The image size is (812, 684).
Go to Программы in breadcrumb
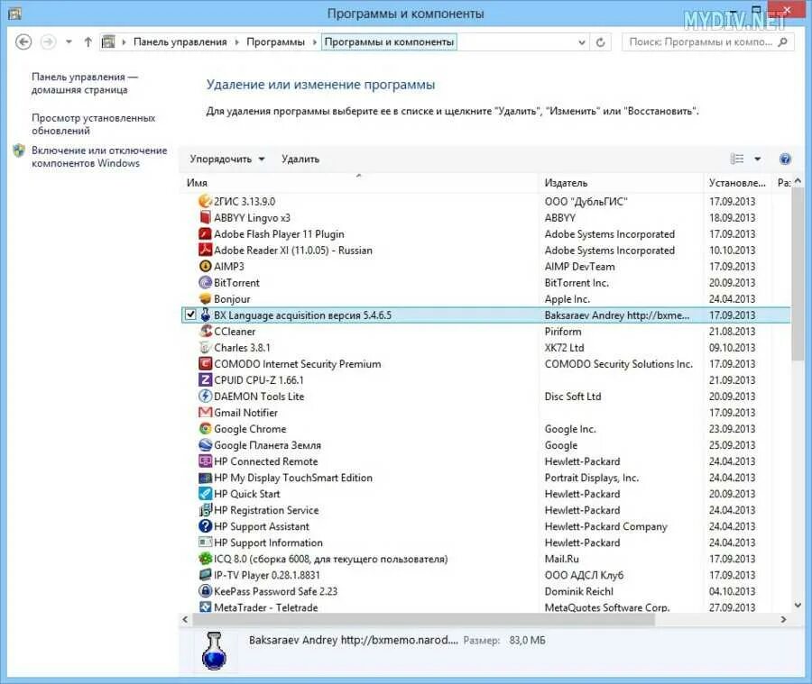click(x=275, y=42)
